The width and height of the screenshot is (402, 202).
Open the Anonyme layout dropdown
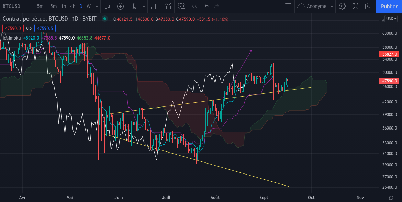pyautogui.click(x=316, y=6)
